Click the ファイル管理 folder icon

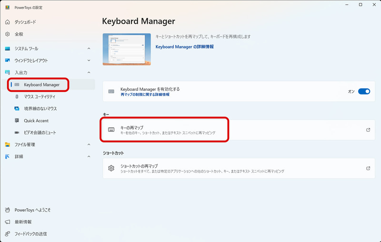8,145
